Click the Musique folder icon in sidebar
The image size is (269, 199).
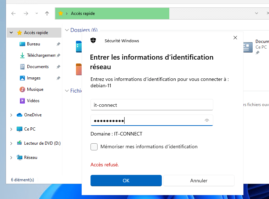coord(22,89)
